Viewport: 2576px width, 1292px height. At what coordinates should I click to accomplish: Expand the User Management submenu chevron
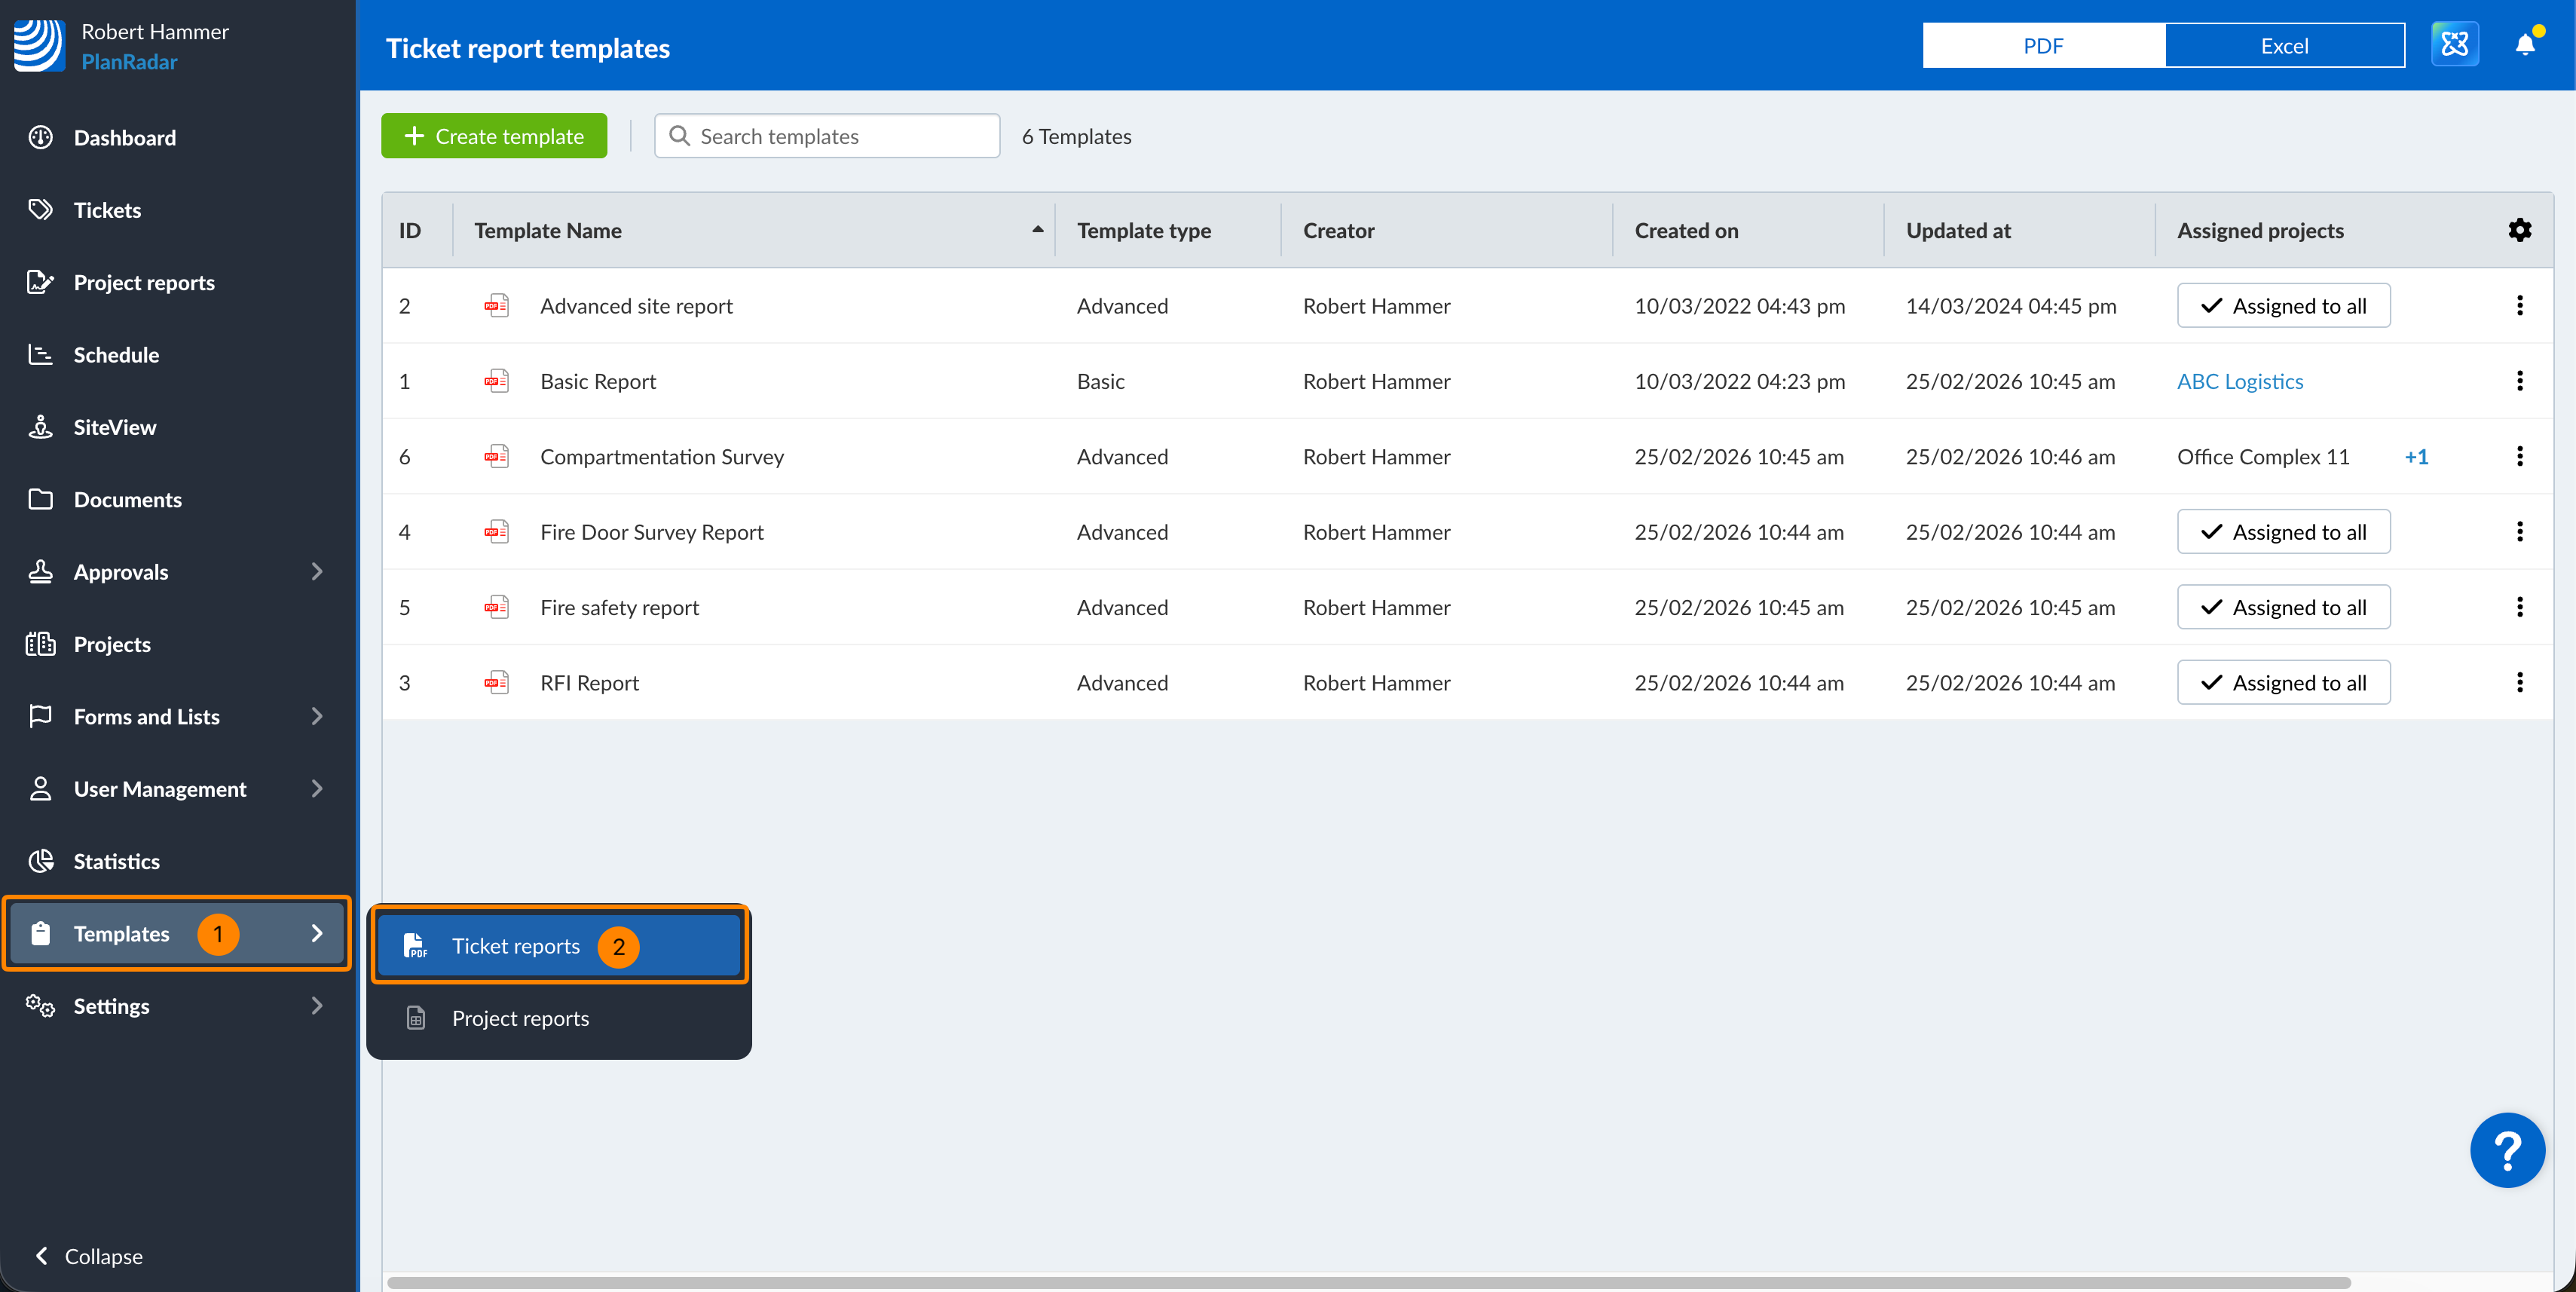(x=316, y=789)
